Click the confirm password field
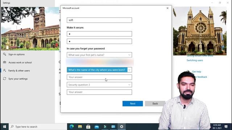The image size is (232, 130). click(99, 41)
